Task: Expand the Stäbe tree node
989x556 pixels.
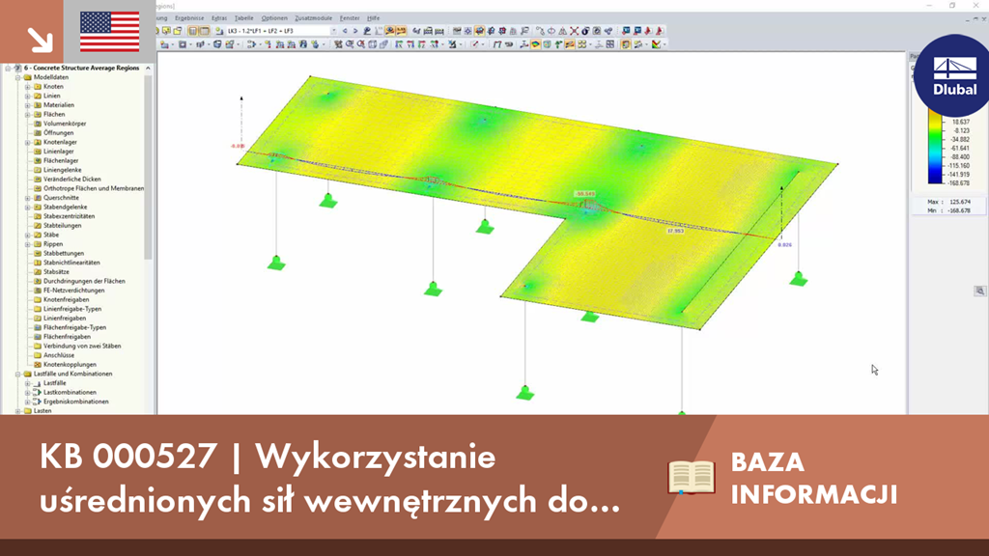Action: click(x=28, y=235)
